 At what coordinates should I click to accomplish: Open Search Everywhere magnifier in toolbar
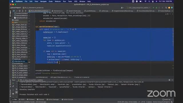[x=166, y=8]
